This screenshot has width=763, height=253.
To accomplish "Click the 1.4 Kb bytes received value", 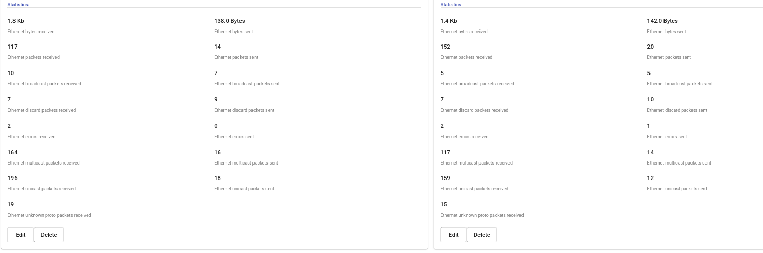I will click(x=448, y=21).
